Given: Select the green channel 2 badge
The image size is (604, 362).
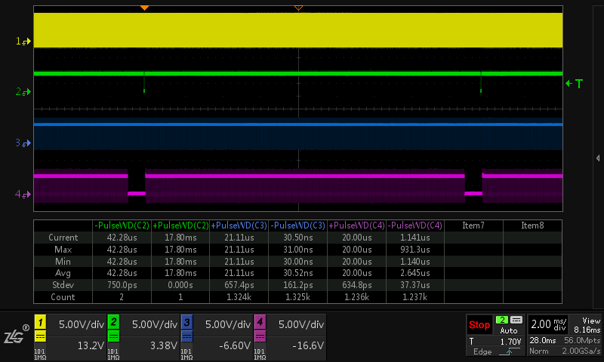Looking at the screenshot, I should (x=113, y=324).
